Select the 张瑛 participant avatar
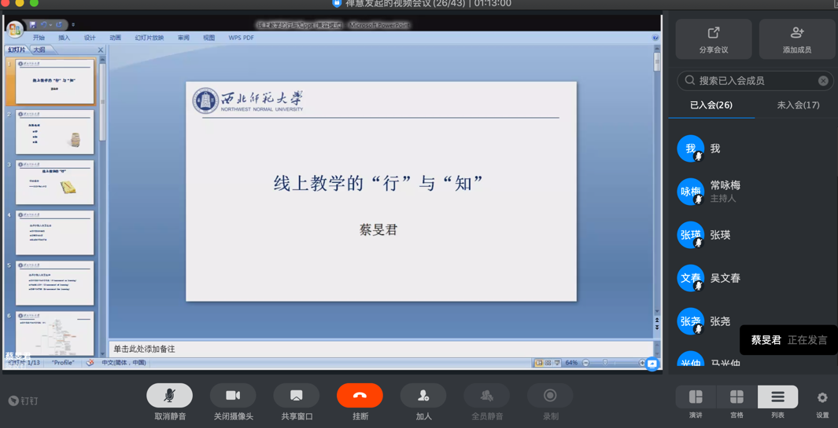This screenshot has height=428, width=838. 691,235
